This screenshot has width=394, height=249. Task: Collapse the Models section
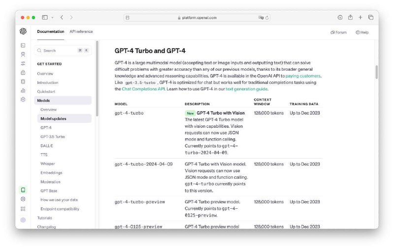coord(63,101)
